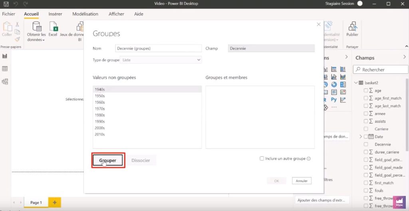Add a new page with the plus button
409x211 pixels.
click(x=54, y=202)
